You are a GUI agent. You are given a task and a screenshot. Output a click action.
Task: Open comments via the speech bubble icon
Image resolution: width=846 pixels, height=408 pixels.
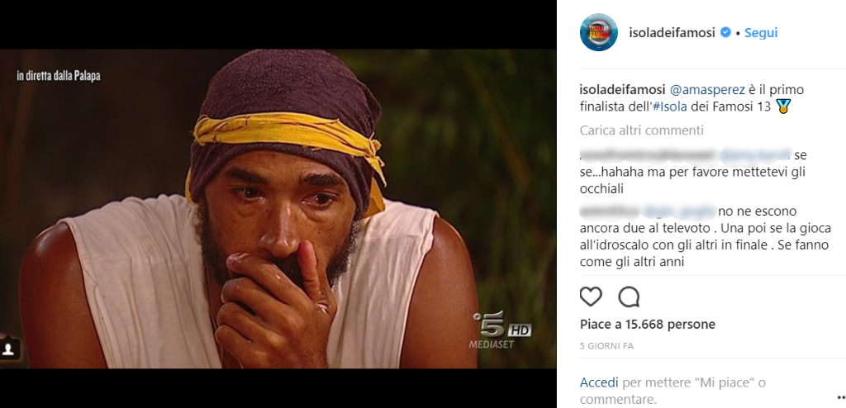click(x=629, y=297)
